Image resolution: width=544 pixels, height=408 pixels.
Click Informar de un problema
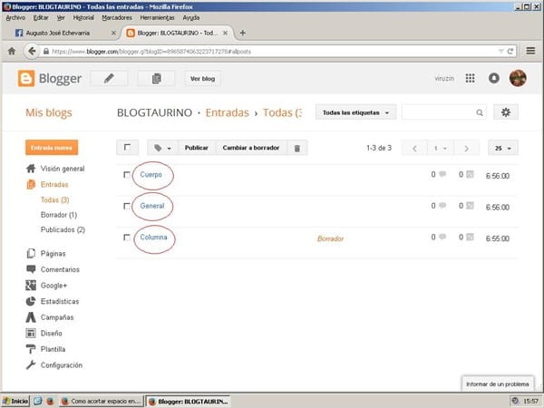point(498,384)
